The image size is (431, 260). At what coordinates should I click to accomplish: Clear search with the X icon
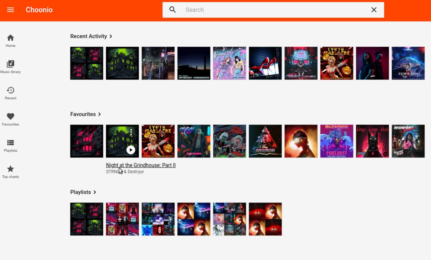pos(374,10)
